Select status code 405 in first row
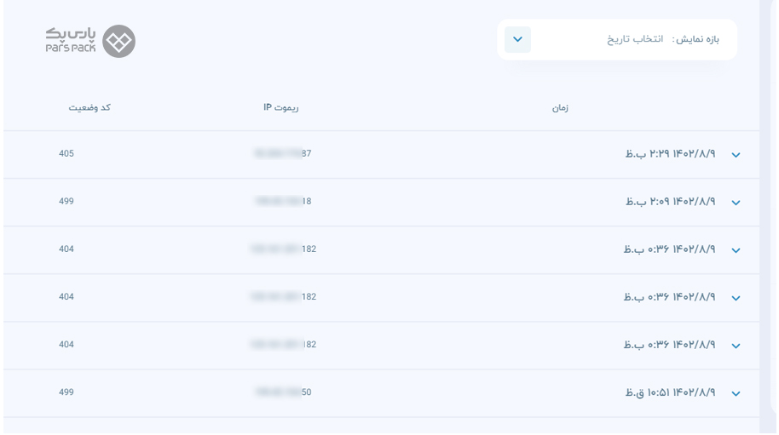779x435 pixels. click(66, 153)
